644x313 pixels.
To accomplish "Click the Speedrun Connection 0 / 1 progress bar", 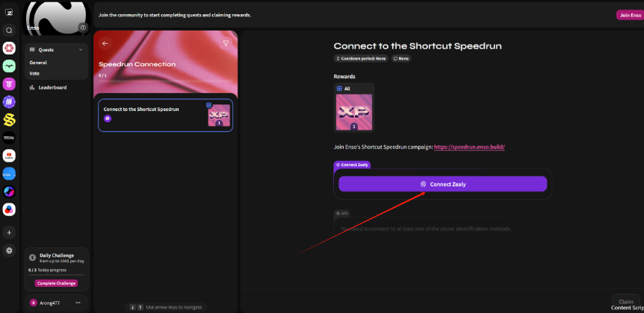I will pyautogui.click(x=166, y=81).
